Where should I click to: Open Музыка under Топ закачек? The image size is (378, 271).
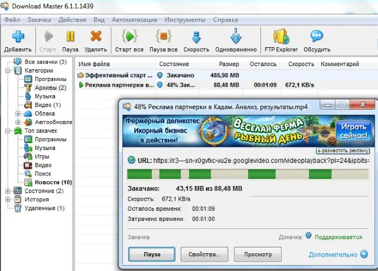click(x=45, y=148)
